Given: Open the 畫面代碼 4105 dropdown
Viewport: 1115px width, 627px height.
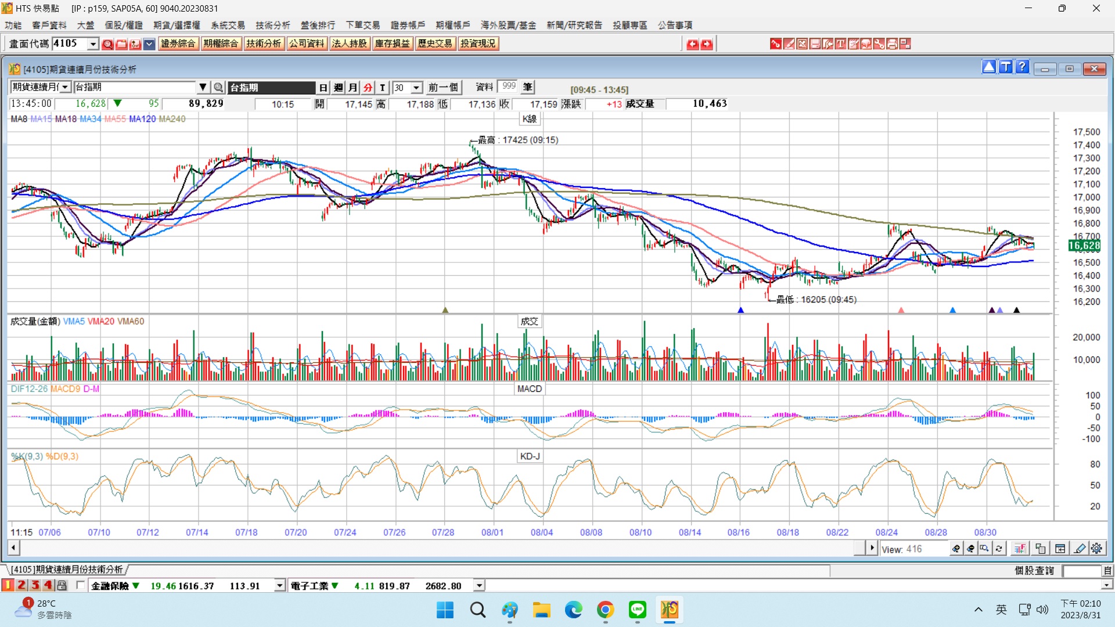Looking at the screenshot, I should (x=93, y=44).
